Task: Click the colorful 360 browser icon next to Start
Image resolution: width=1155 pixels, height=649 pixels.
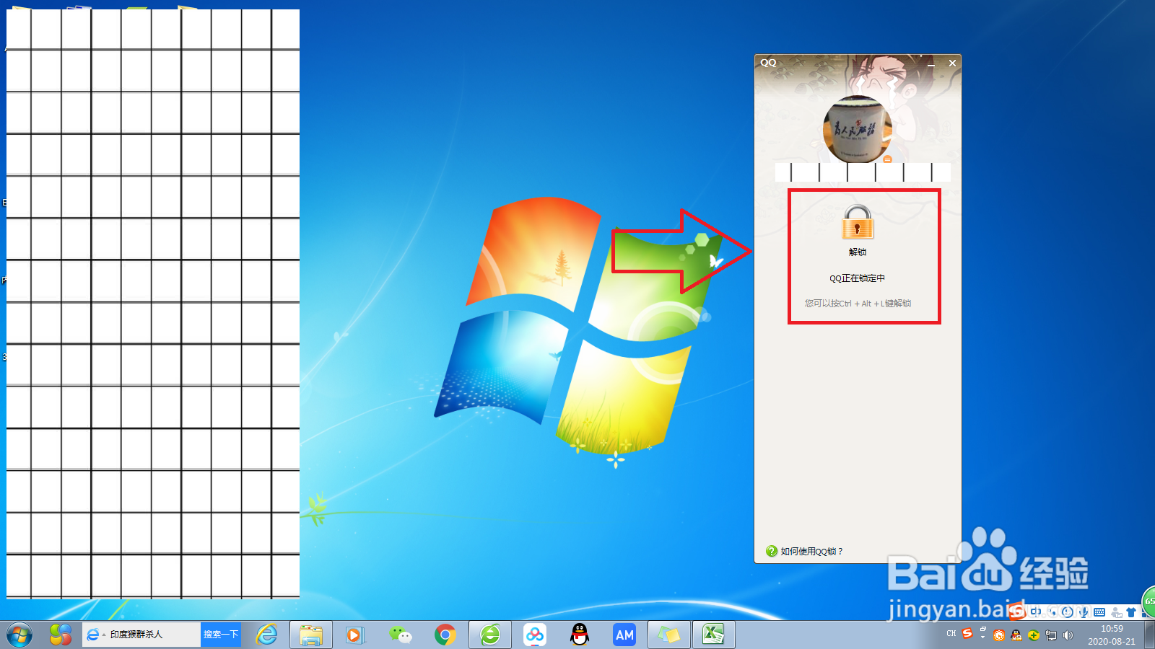Action: click(x=61, y=635)
